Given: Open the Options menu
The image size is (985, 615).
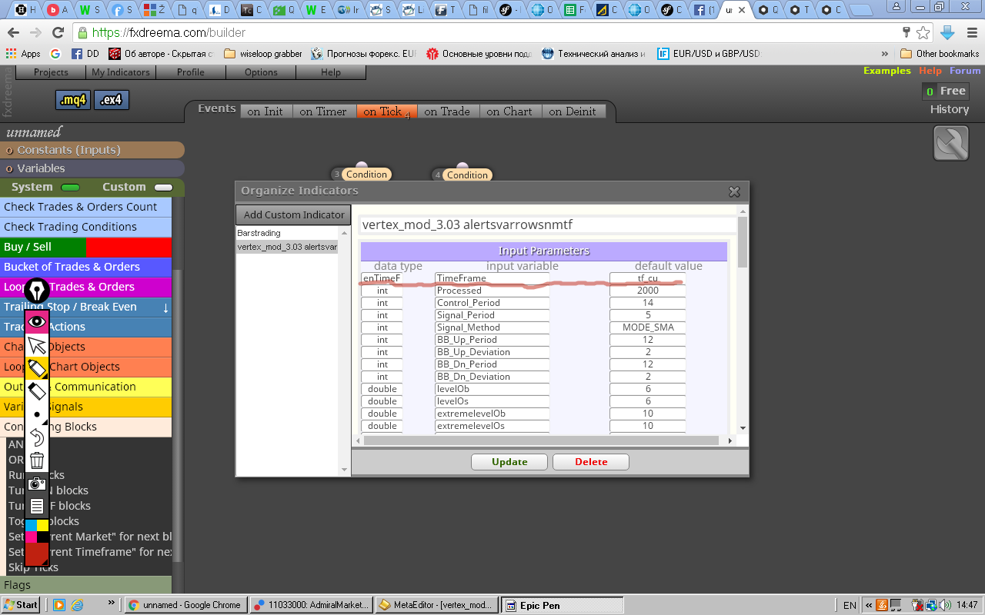Looking at the screenshot, I should coord(261,71).
